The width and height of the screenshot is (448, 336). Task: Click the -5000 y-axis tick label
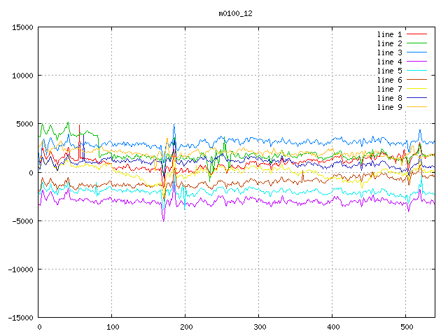(22, 221)
